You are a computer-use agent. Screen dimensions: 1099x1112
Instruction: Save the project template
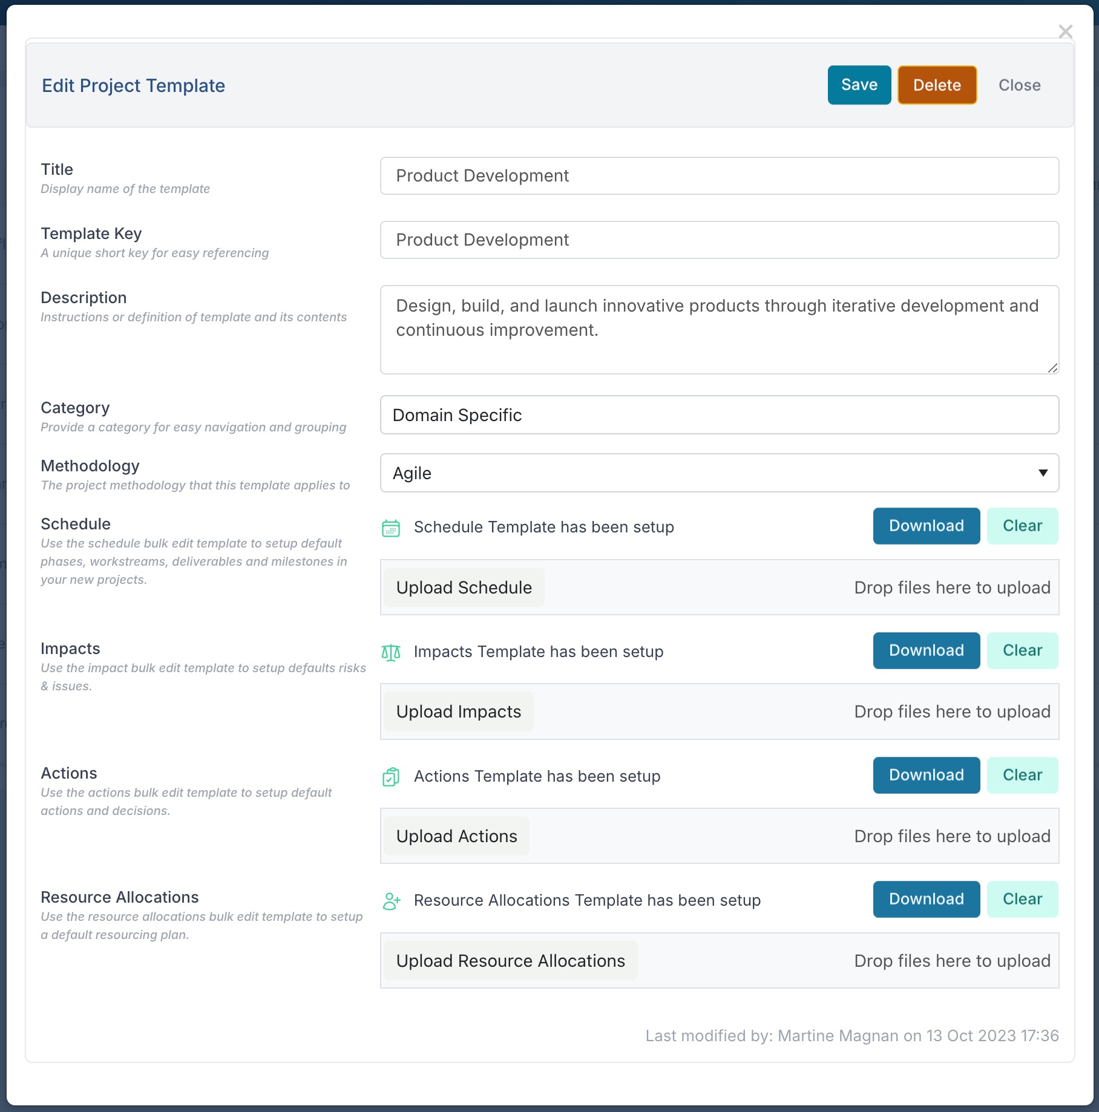click(859, 85)
